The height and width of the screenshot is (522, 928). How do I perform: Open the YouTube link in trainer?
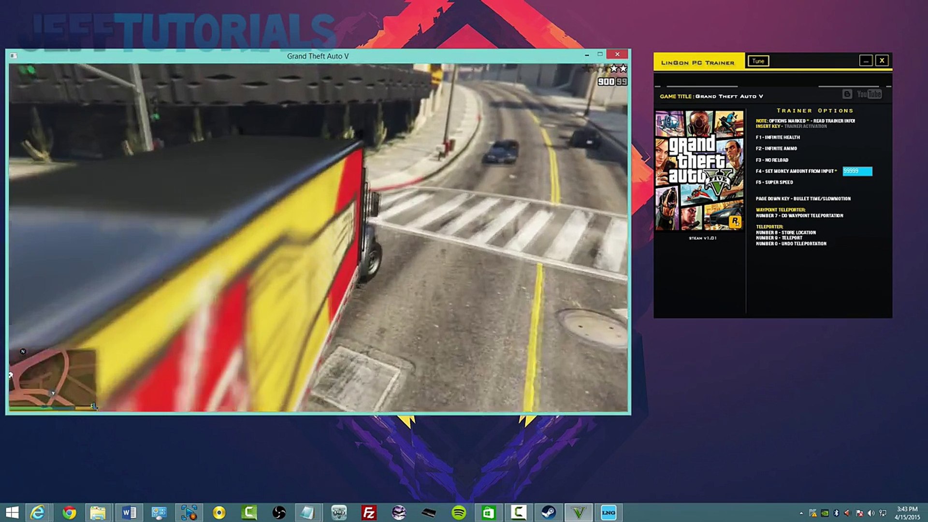point(869,94)
